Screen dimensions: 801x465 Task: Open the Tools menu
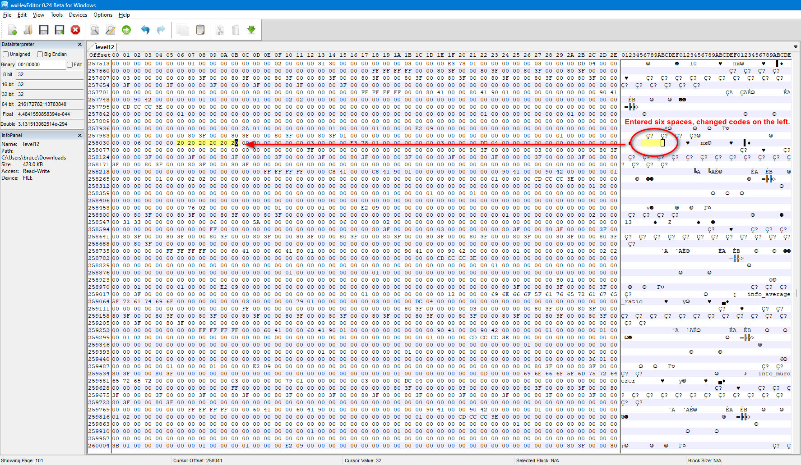tap(56, 15)
